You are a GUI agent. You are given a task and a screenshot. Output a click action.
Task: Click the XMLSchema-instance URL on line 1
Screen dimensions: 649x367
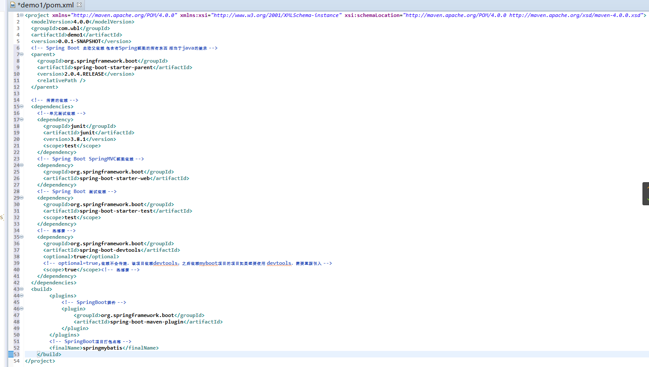click(276, 15)
